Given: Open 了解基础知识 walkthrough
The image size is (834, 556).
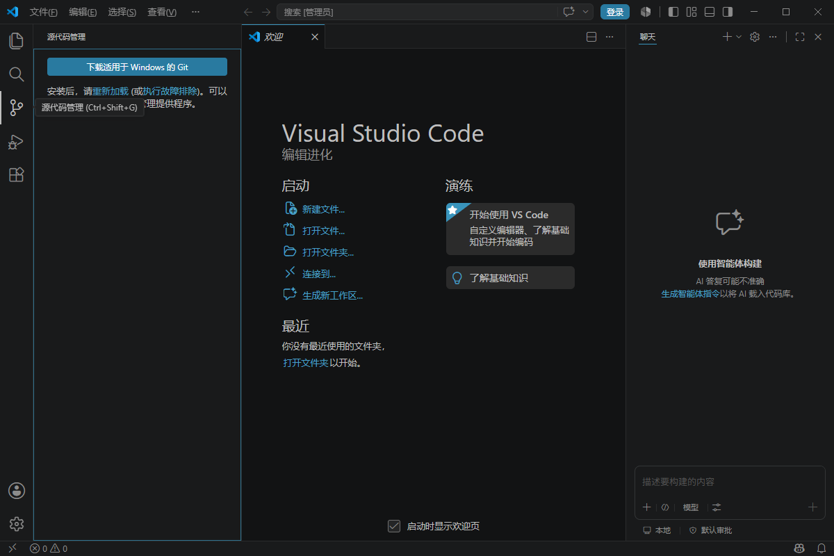Looking at the screenshot, I should [510, 277].
